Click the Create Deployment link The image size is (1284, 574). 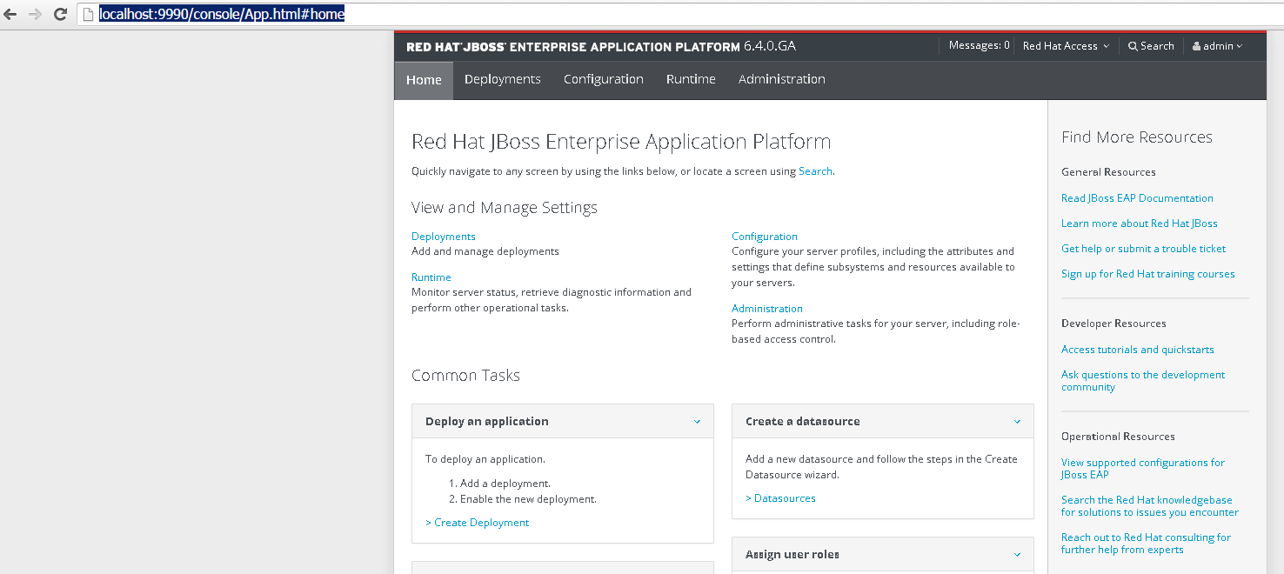pos(478,523)
